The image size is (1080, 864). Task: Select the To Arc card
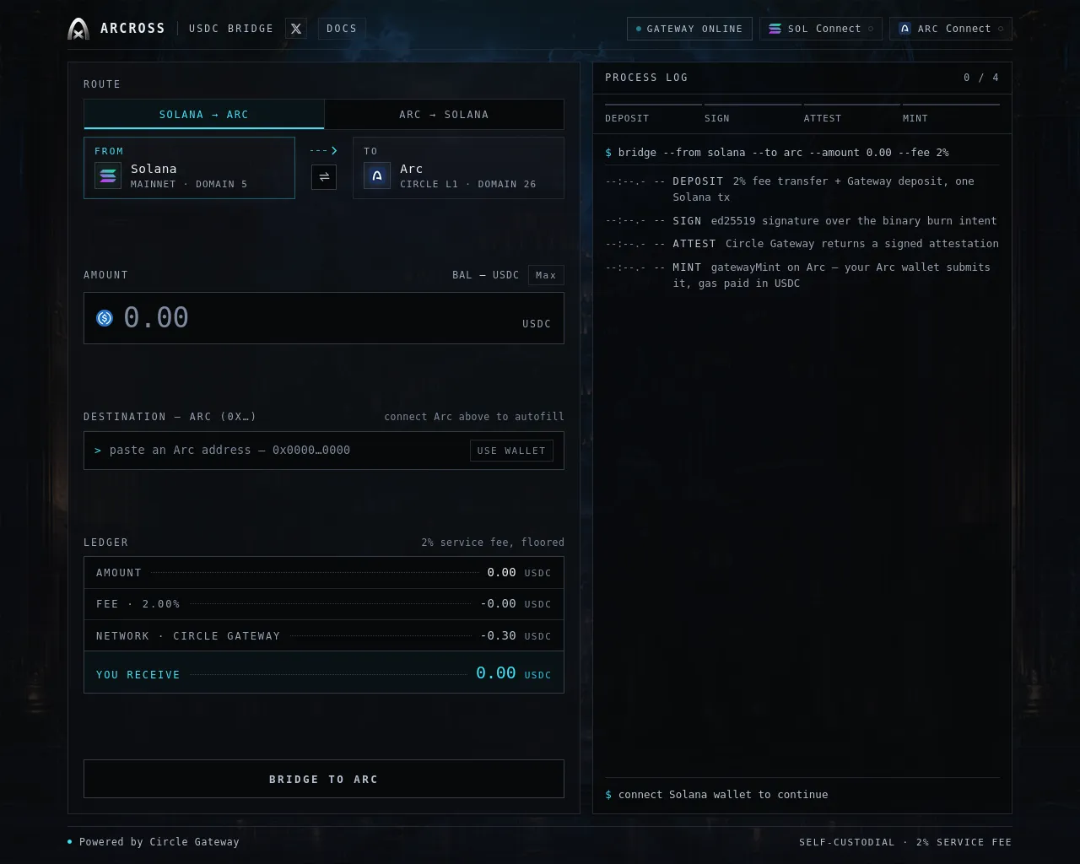pos(458,168)
